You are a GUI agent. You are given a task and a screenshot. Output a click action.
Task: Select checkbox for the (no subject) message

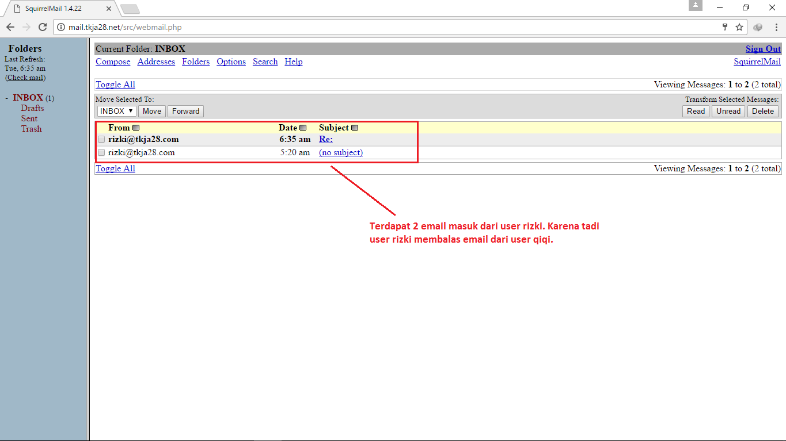101,152
